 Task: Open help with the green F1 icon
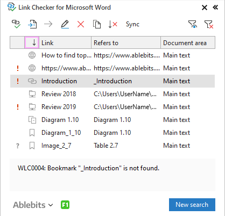point(65,205)
